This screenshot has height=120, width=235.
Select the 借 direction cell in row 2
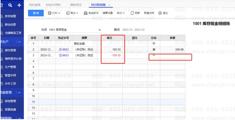(154, 50)
